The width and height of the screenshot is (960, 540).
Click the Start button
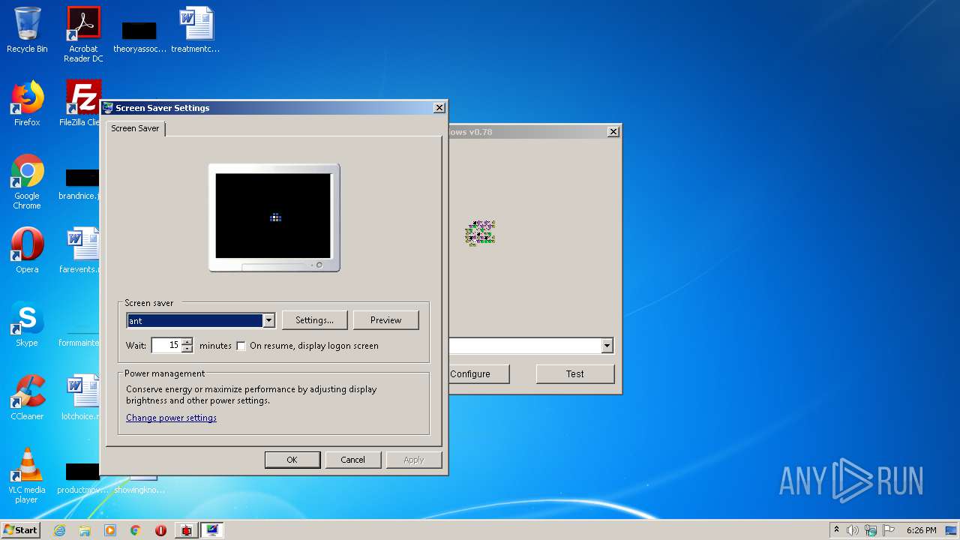pyautogui.click(x=21, y=530)
